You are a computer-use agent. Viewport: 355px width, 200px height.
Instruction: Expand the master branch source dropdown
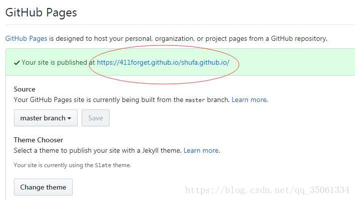pos(45,118)
